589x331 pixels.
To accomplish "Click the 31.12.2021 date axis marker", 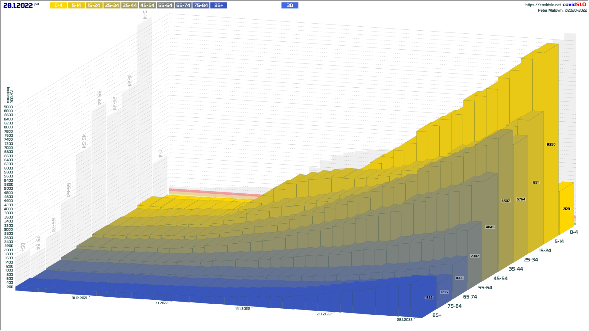I will (x=79, y=298).
